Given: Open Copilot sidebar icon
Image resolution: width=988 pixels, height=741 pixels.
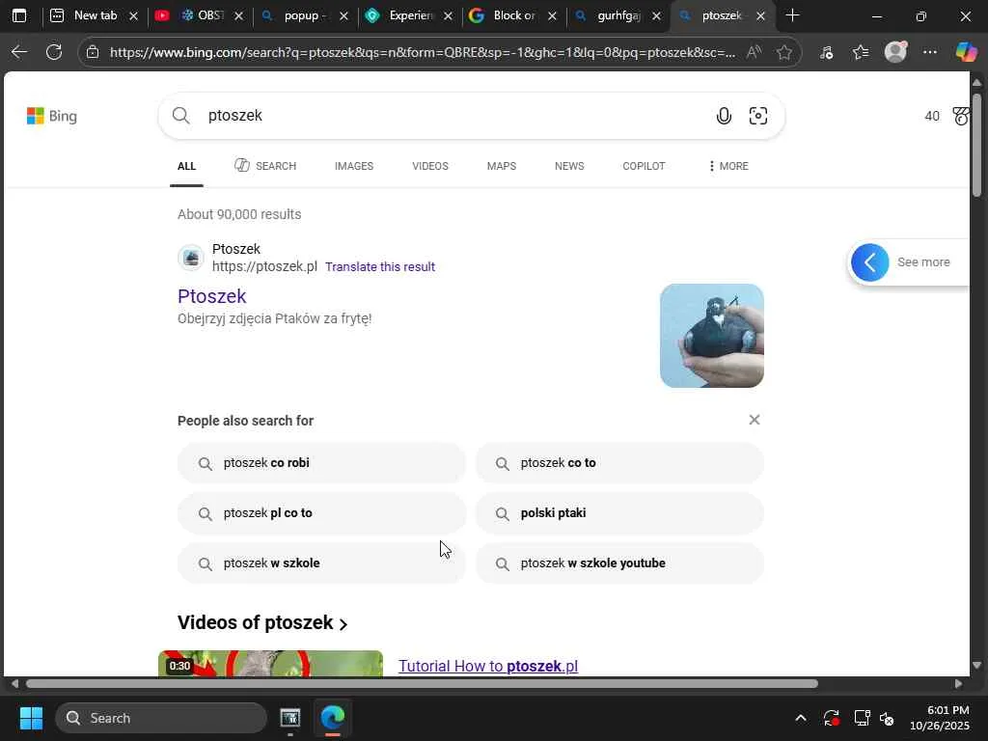Looking at the screenshot, I should (965, 52).
